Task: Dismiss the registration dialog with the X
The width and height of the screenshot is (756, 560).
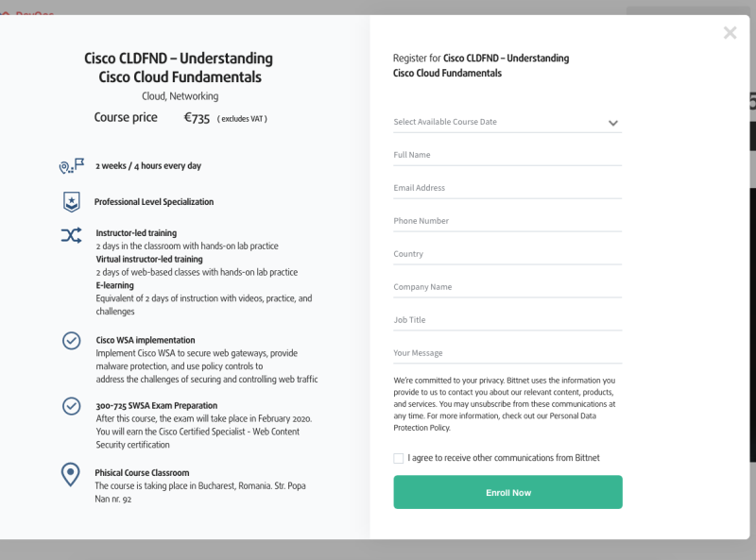Action: pyautogui.click(x=730, y=32)
